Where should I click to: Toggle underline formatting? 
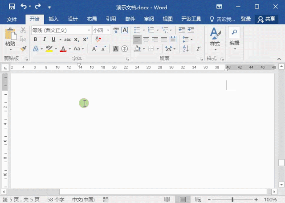click(x=53, y=40)
